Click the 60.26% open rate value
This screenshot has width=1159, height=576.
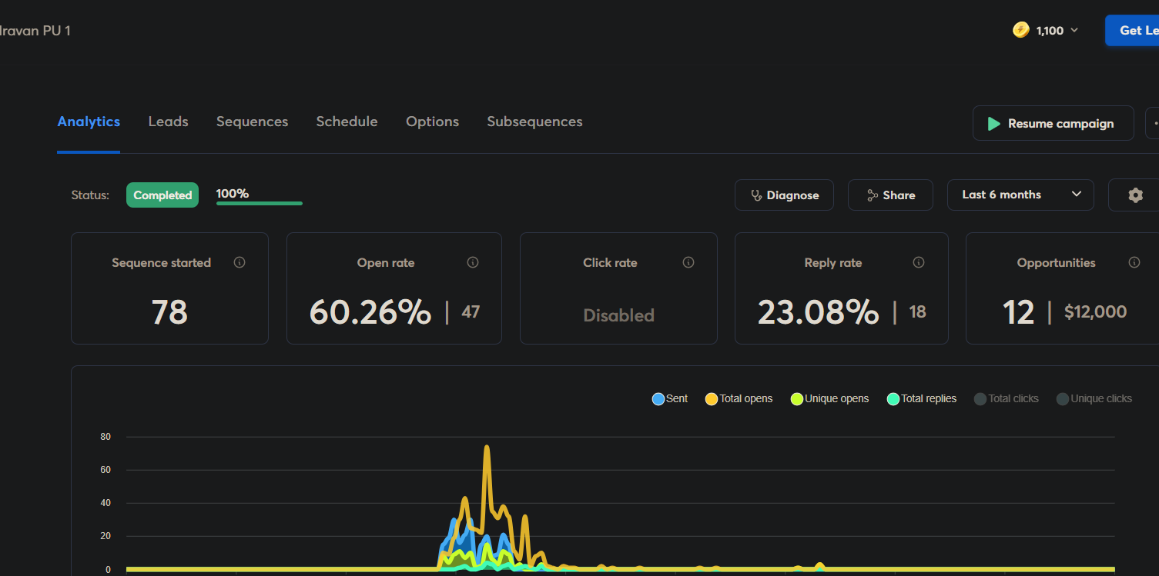[370, 312]
